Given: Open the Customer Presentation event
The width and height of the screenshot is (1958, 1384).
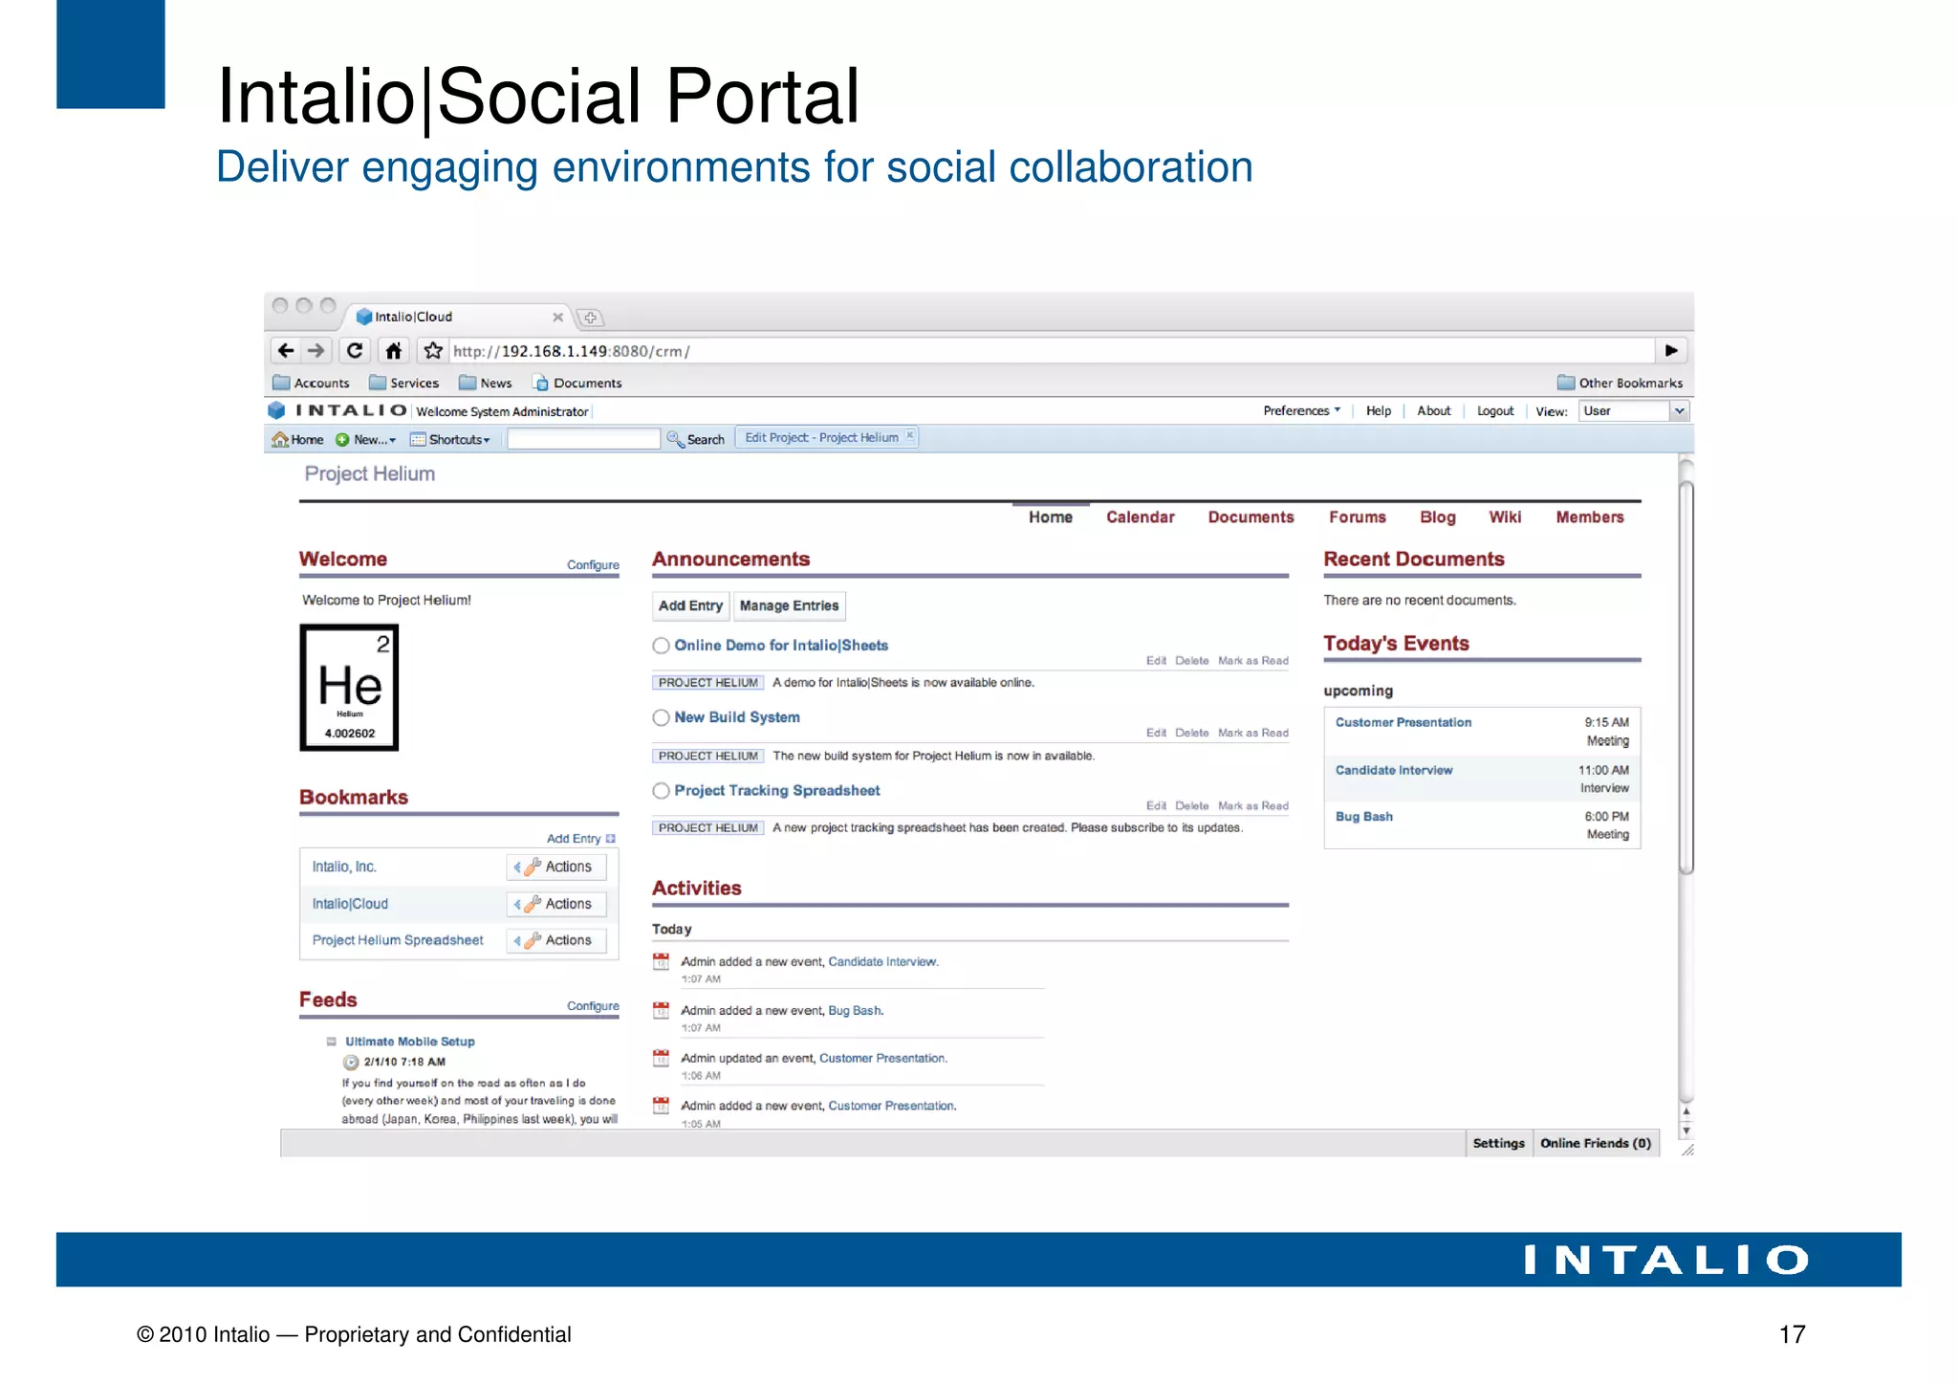Looking at the screenshot, I should click(1403, 723).
